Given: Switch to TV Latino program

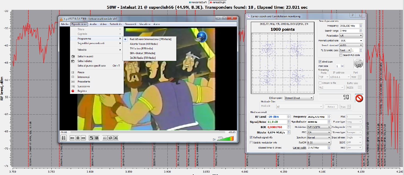Looking at the screenshot, I should tap(149, 49).
